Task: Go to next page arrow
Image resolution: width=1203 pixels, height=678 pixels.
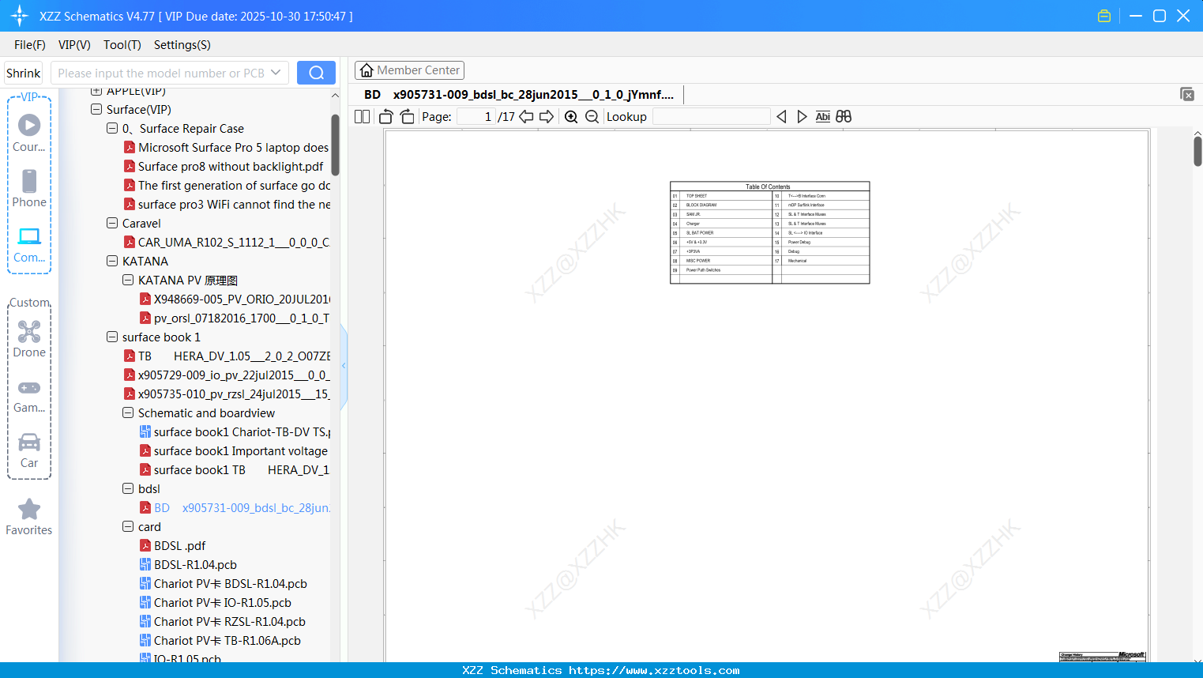Action: tap(547, 116)
